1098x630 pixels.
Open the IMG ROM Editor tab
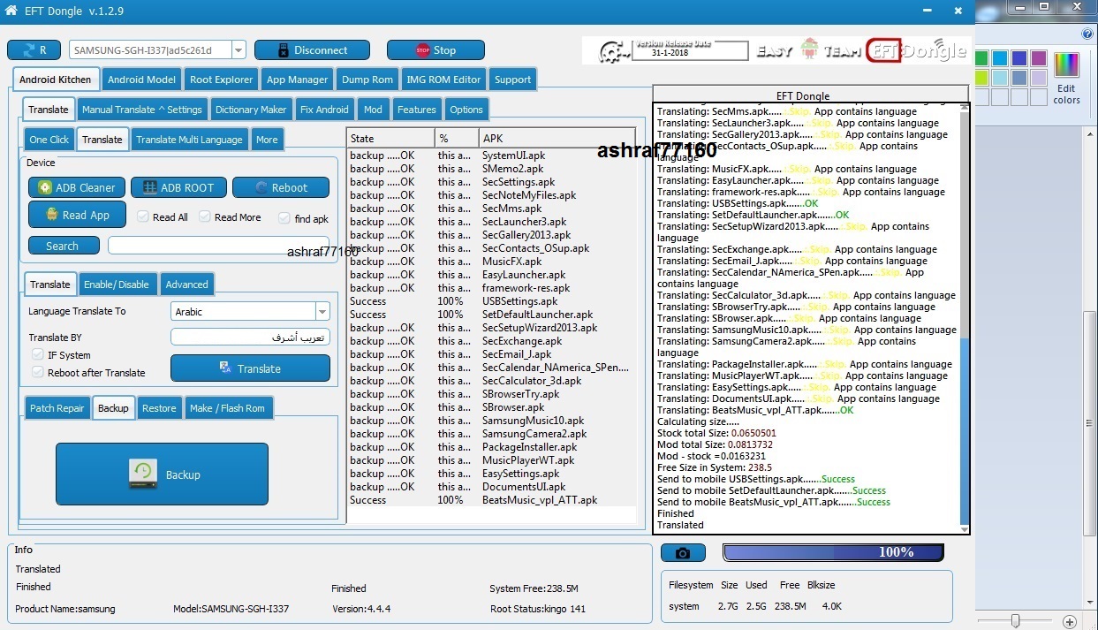pos(443,80)
